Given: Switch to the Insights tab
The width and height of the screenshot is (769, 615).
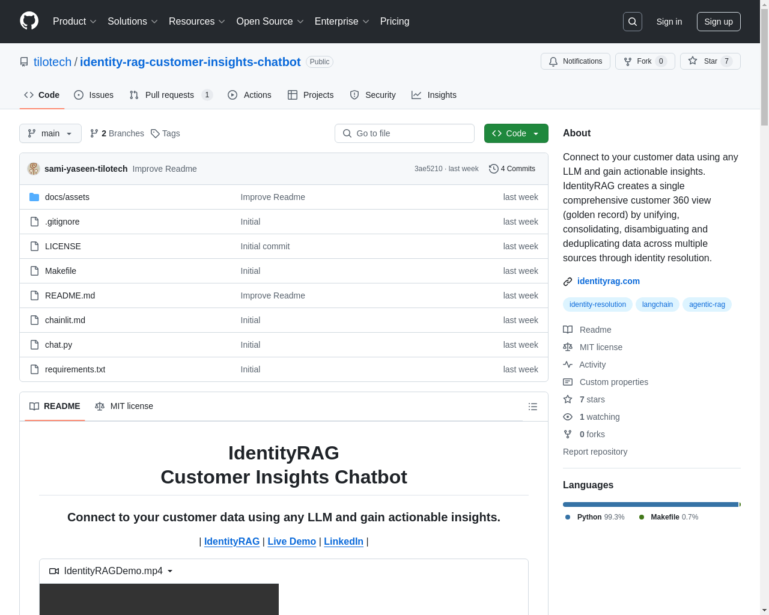Looking at the screenshot, I should click(x=434, y=95).
